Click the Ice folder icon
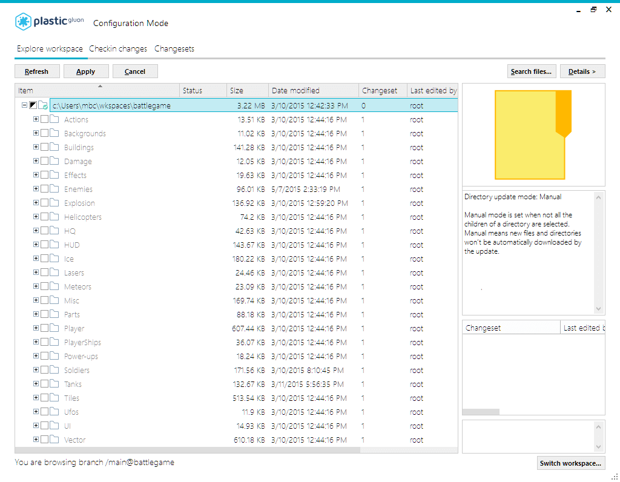This screenshot has width=620, height=482. coord(54,259)
